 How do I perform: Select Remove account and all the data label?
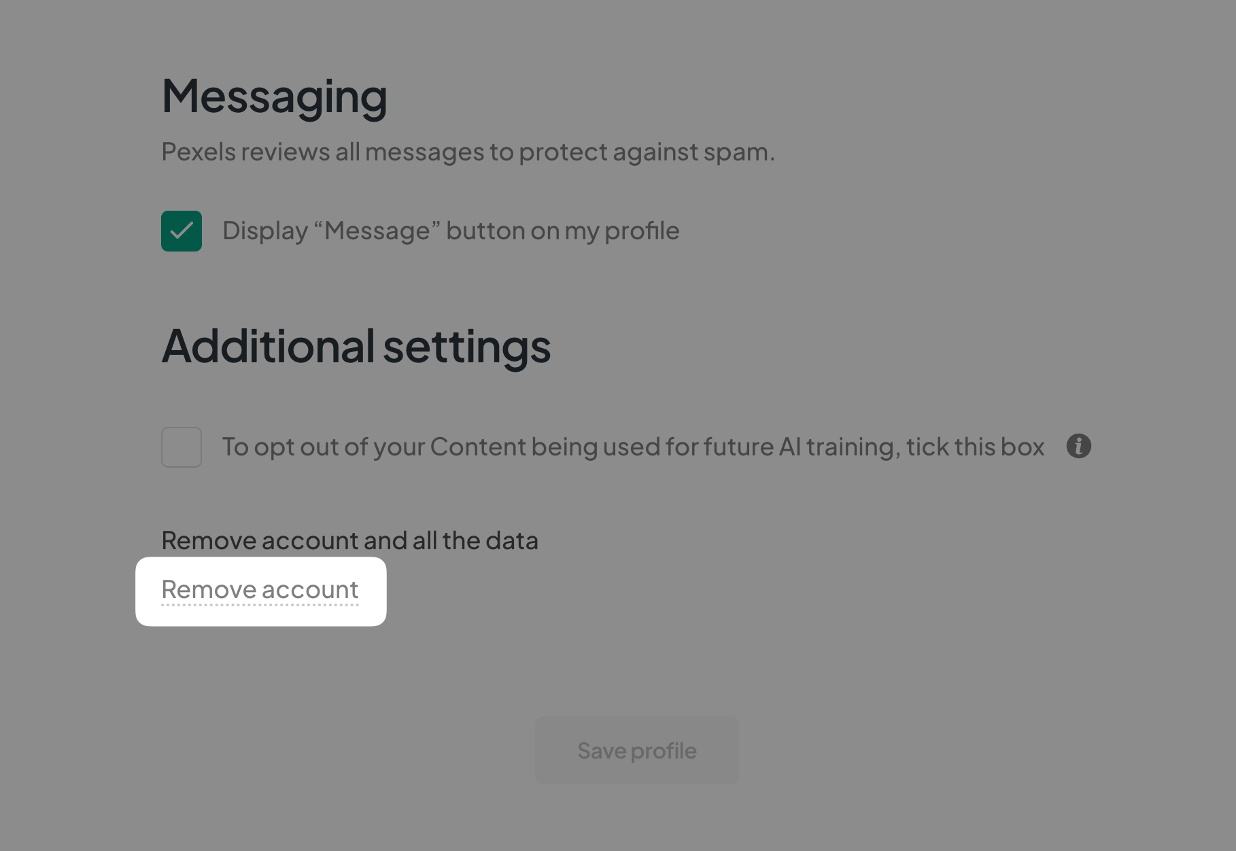click(349, 540)
